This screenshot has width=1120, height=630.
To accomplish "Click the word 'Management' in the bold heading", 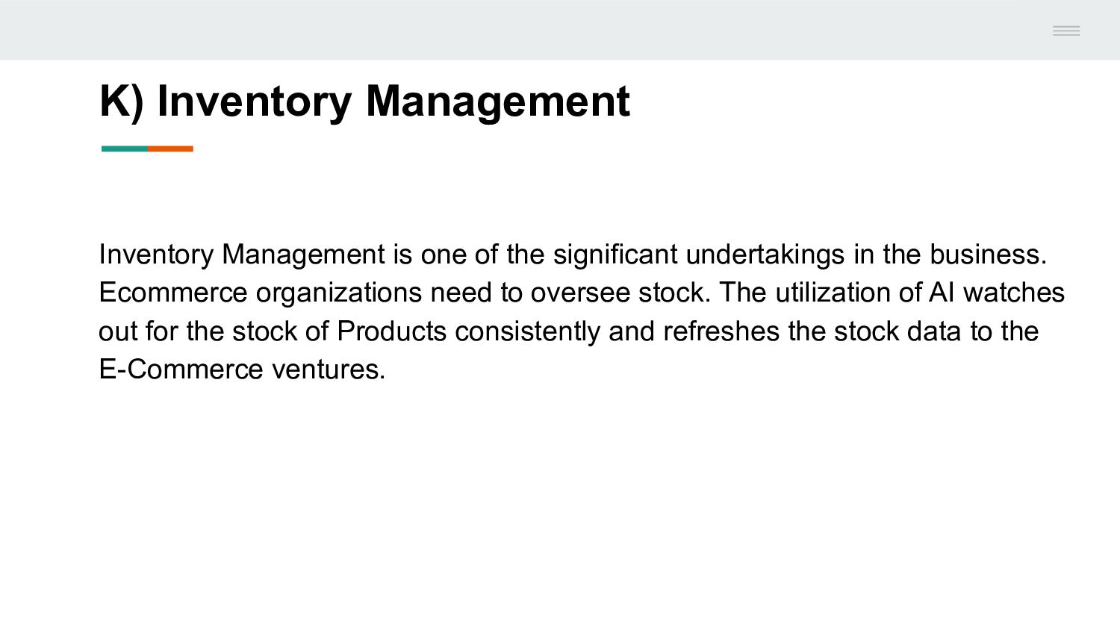I will point(497,101).
